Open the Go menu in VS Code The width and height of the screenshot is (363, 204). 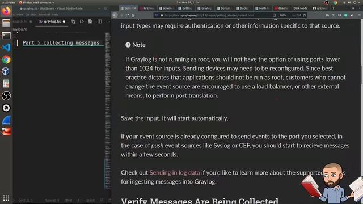pos(27,14)
